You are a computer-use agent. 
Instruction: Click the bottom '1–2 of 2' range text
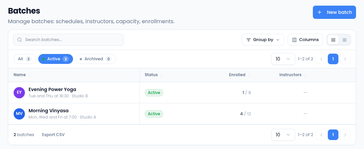[306, 135]
